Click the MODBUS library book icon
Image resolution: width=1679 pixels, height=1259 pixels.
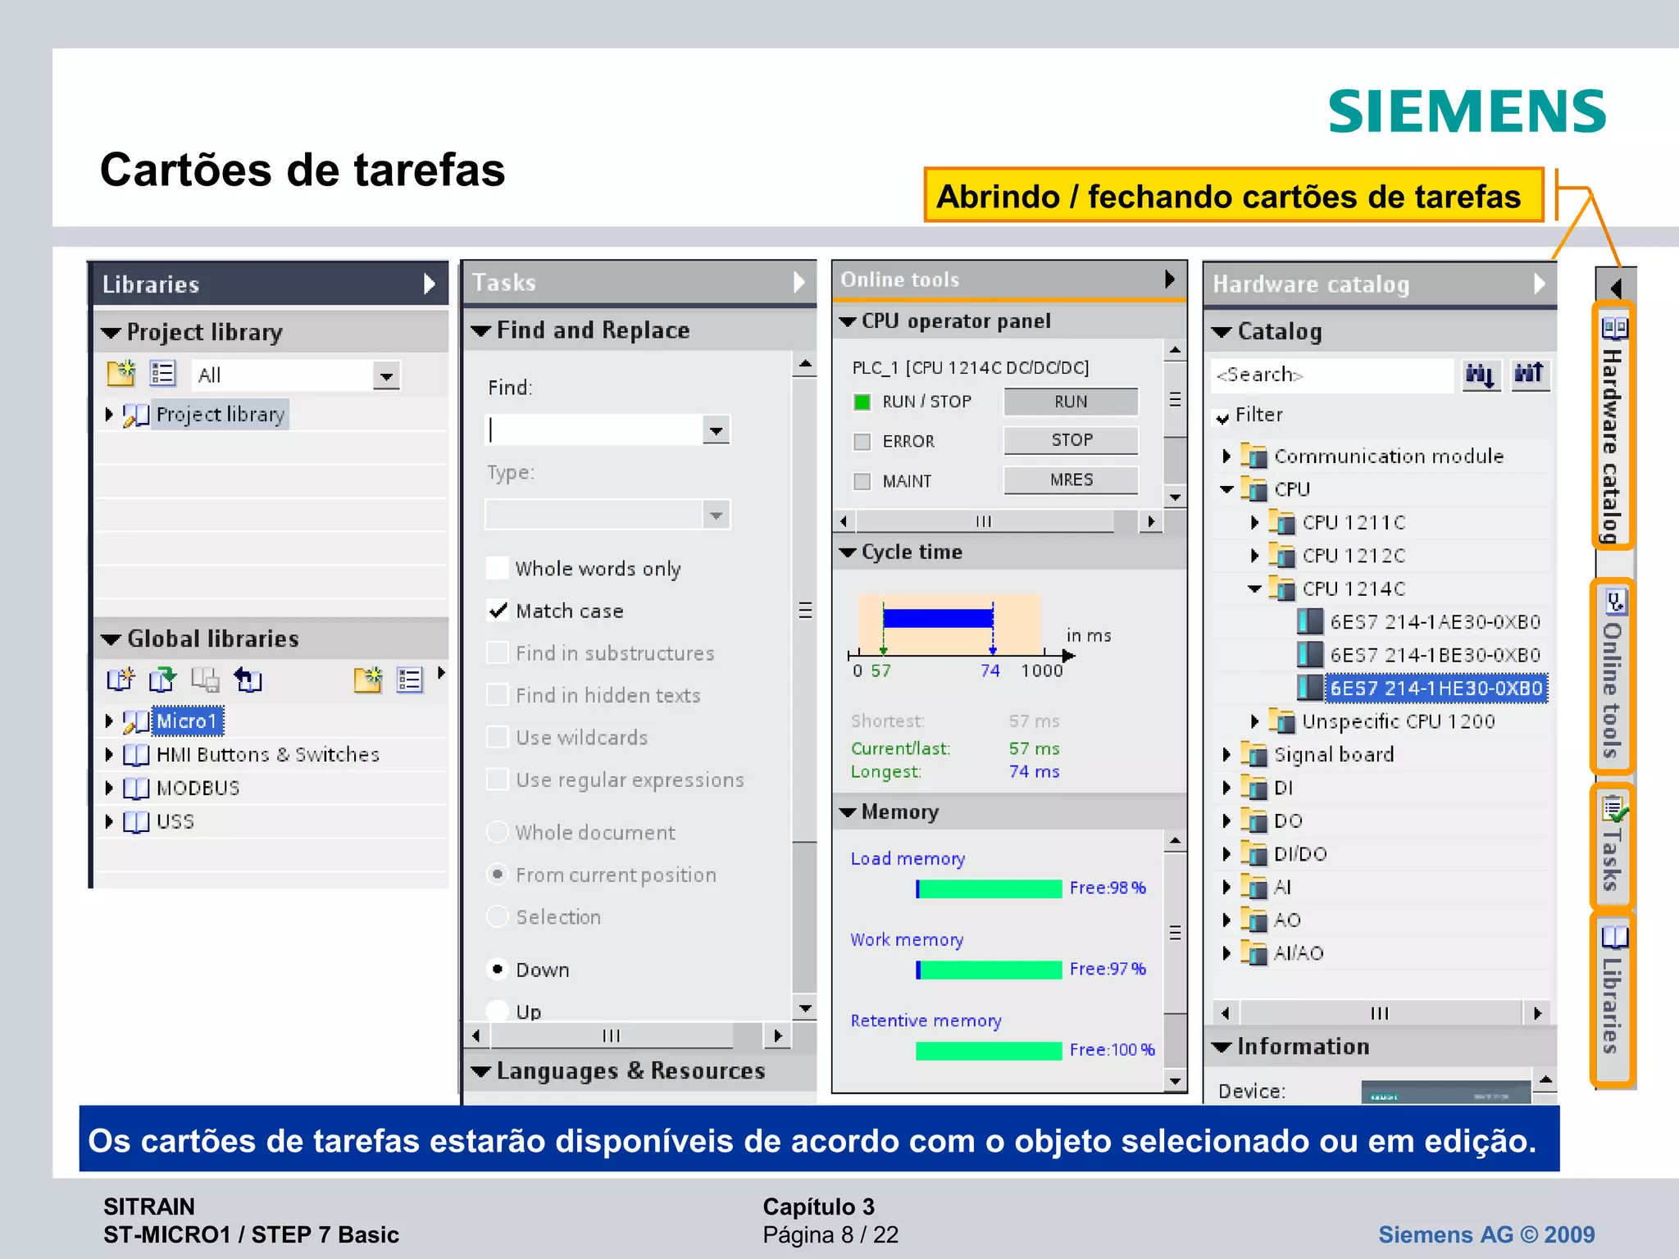pos(136,788)
